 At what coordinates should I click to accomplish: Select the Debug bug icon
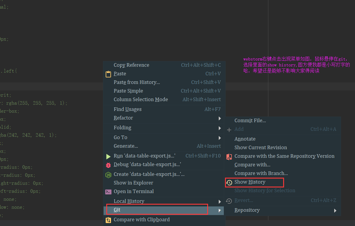[x=108, y=165]
